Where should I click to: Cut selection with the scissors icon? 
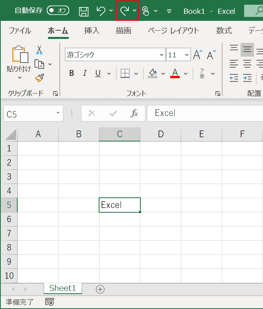tap(39, 50)
